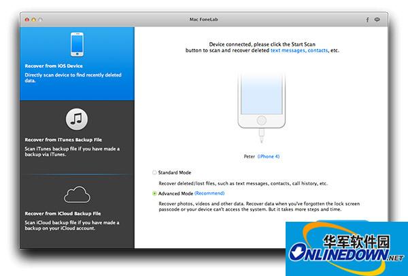Click 'Scan iTunes backup file' description
This screenshot has width=408, height=276.
coord(72,151)
